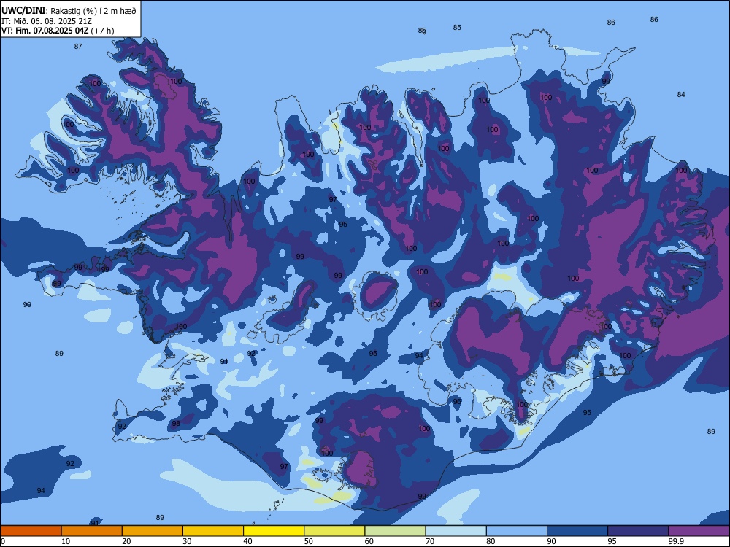
Task: Pick the amber 20–30 legend swatch
Action: pos(153,531)
